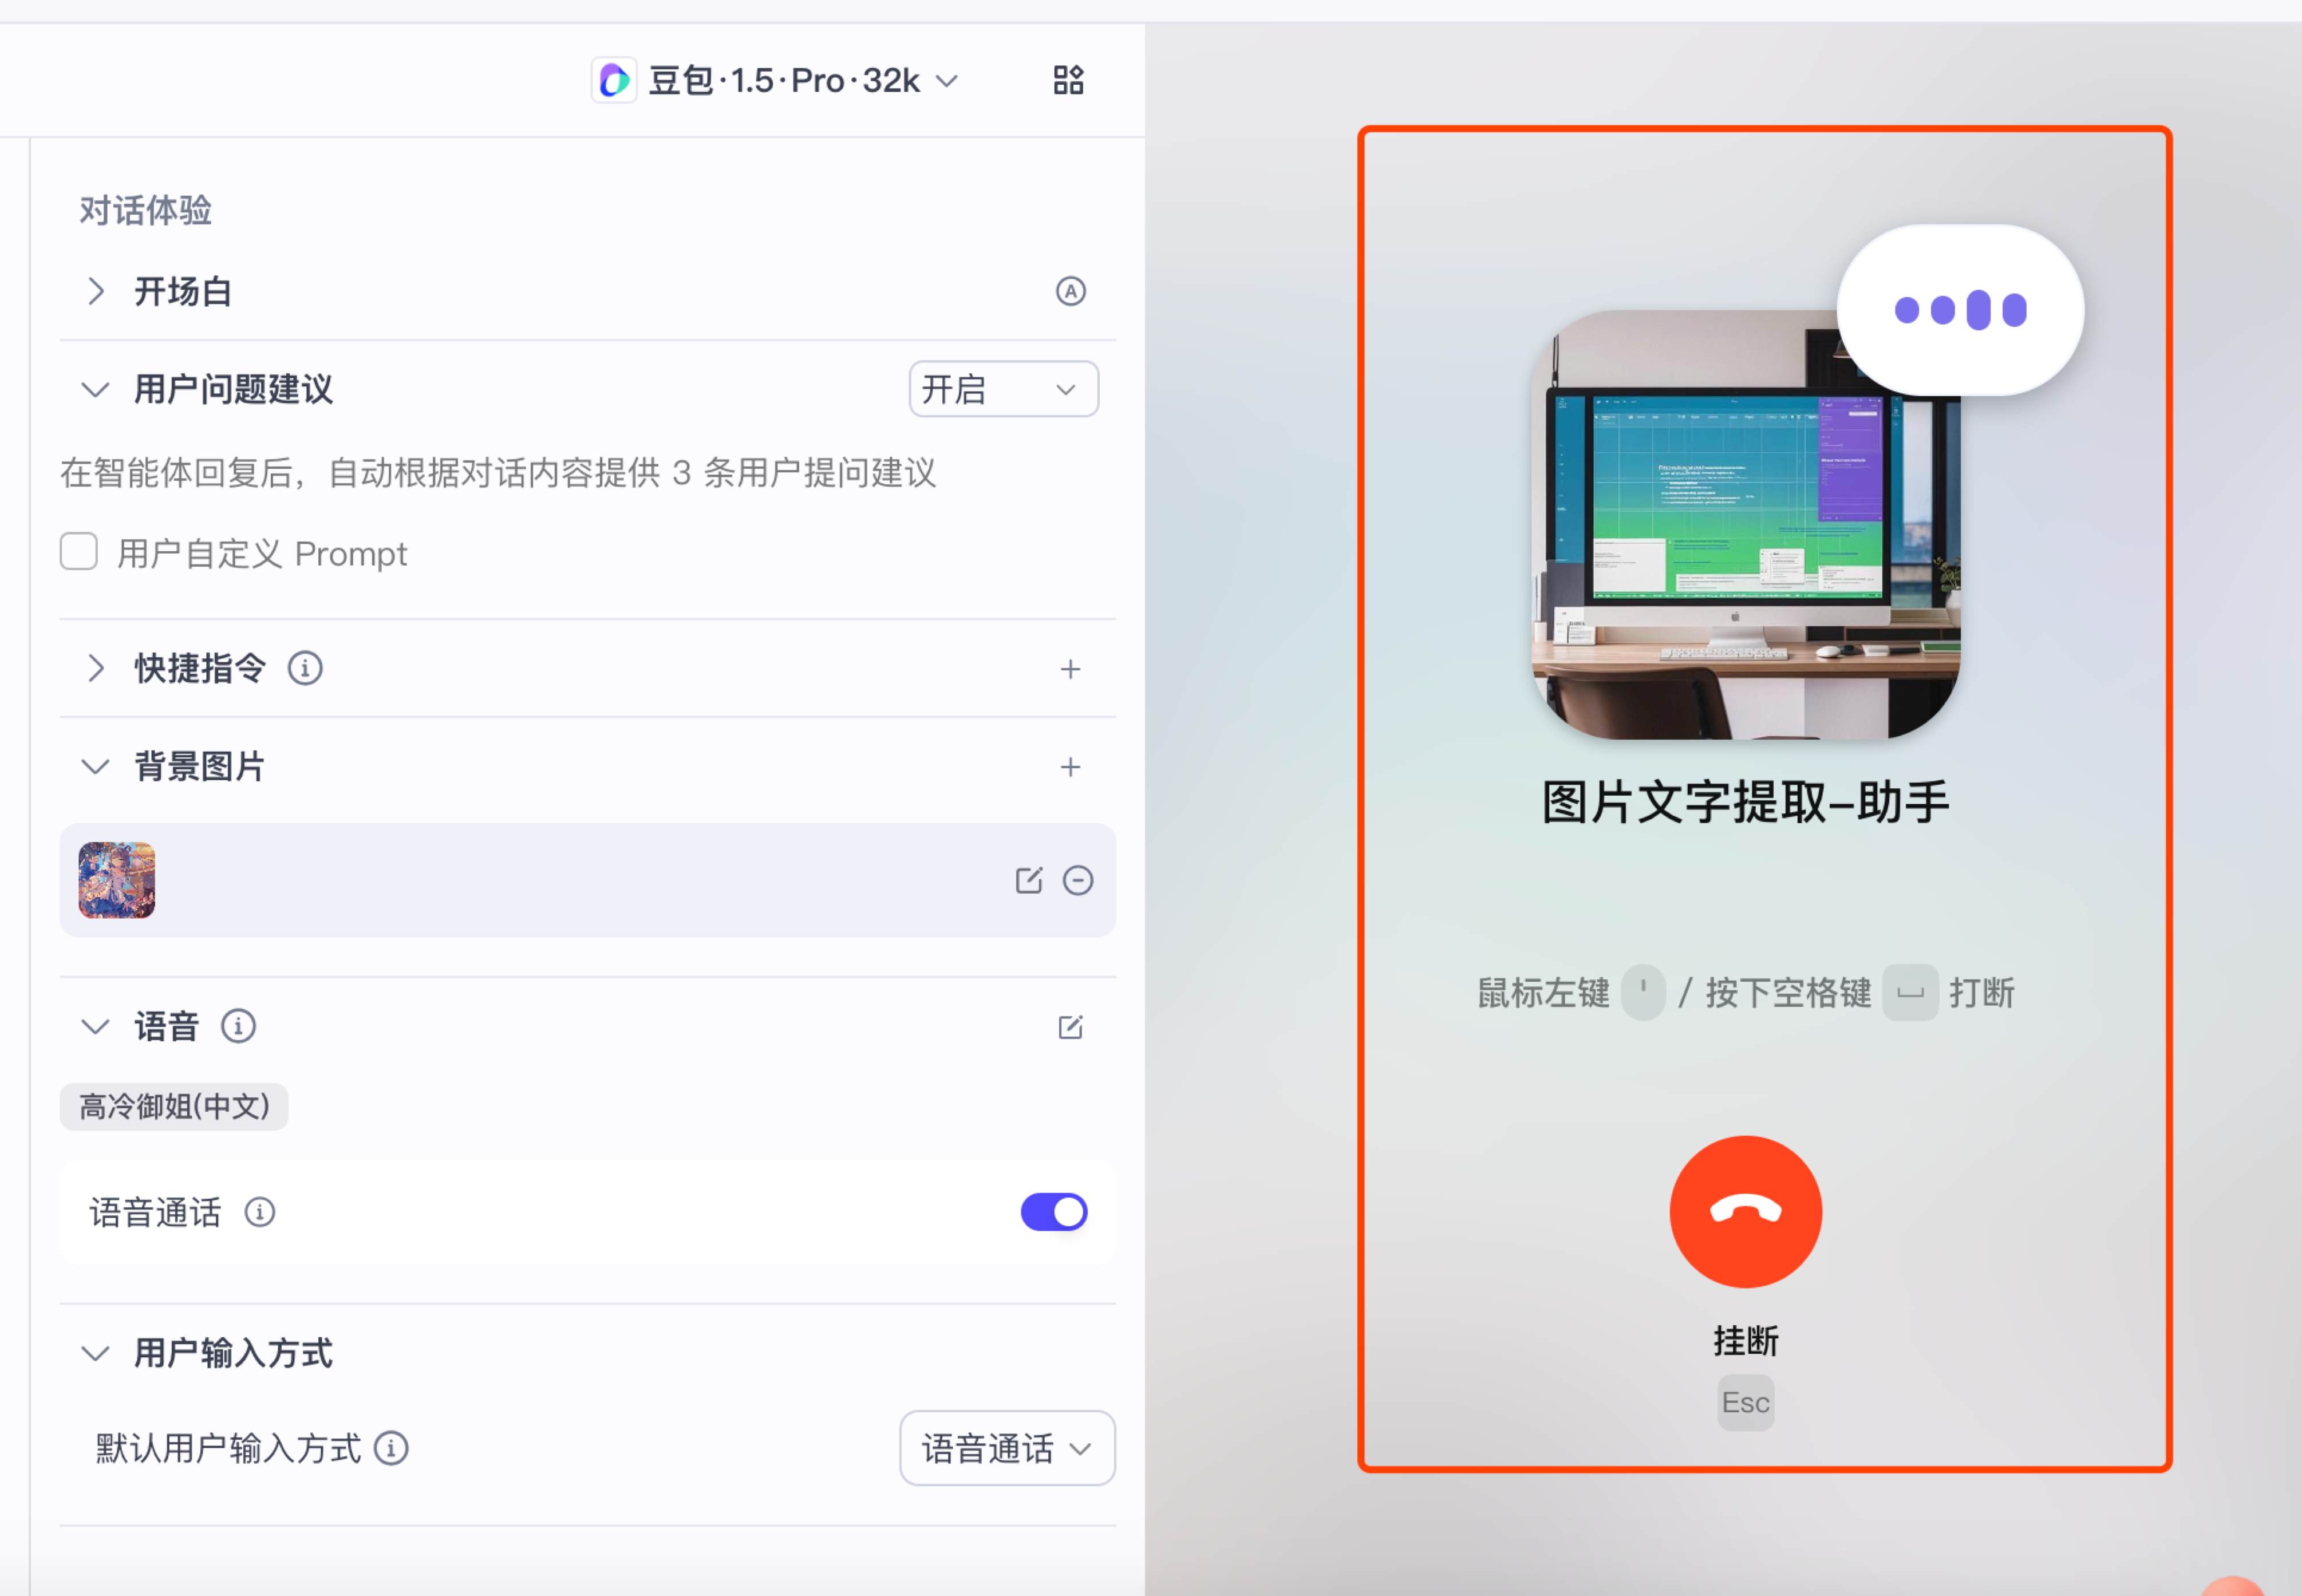2302x1596 pixels.
Task: Click the info icon next to 快捷指令
Action: pyautogui.click(x=305, y=668)
